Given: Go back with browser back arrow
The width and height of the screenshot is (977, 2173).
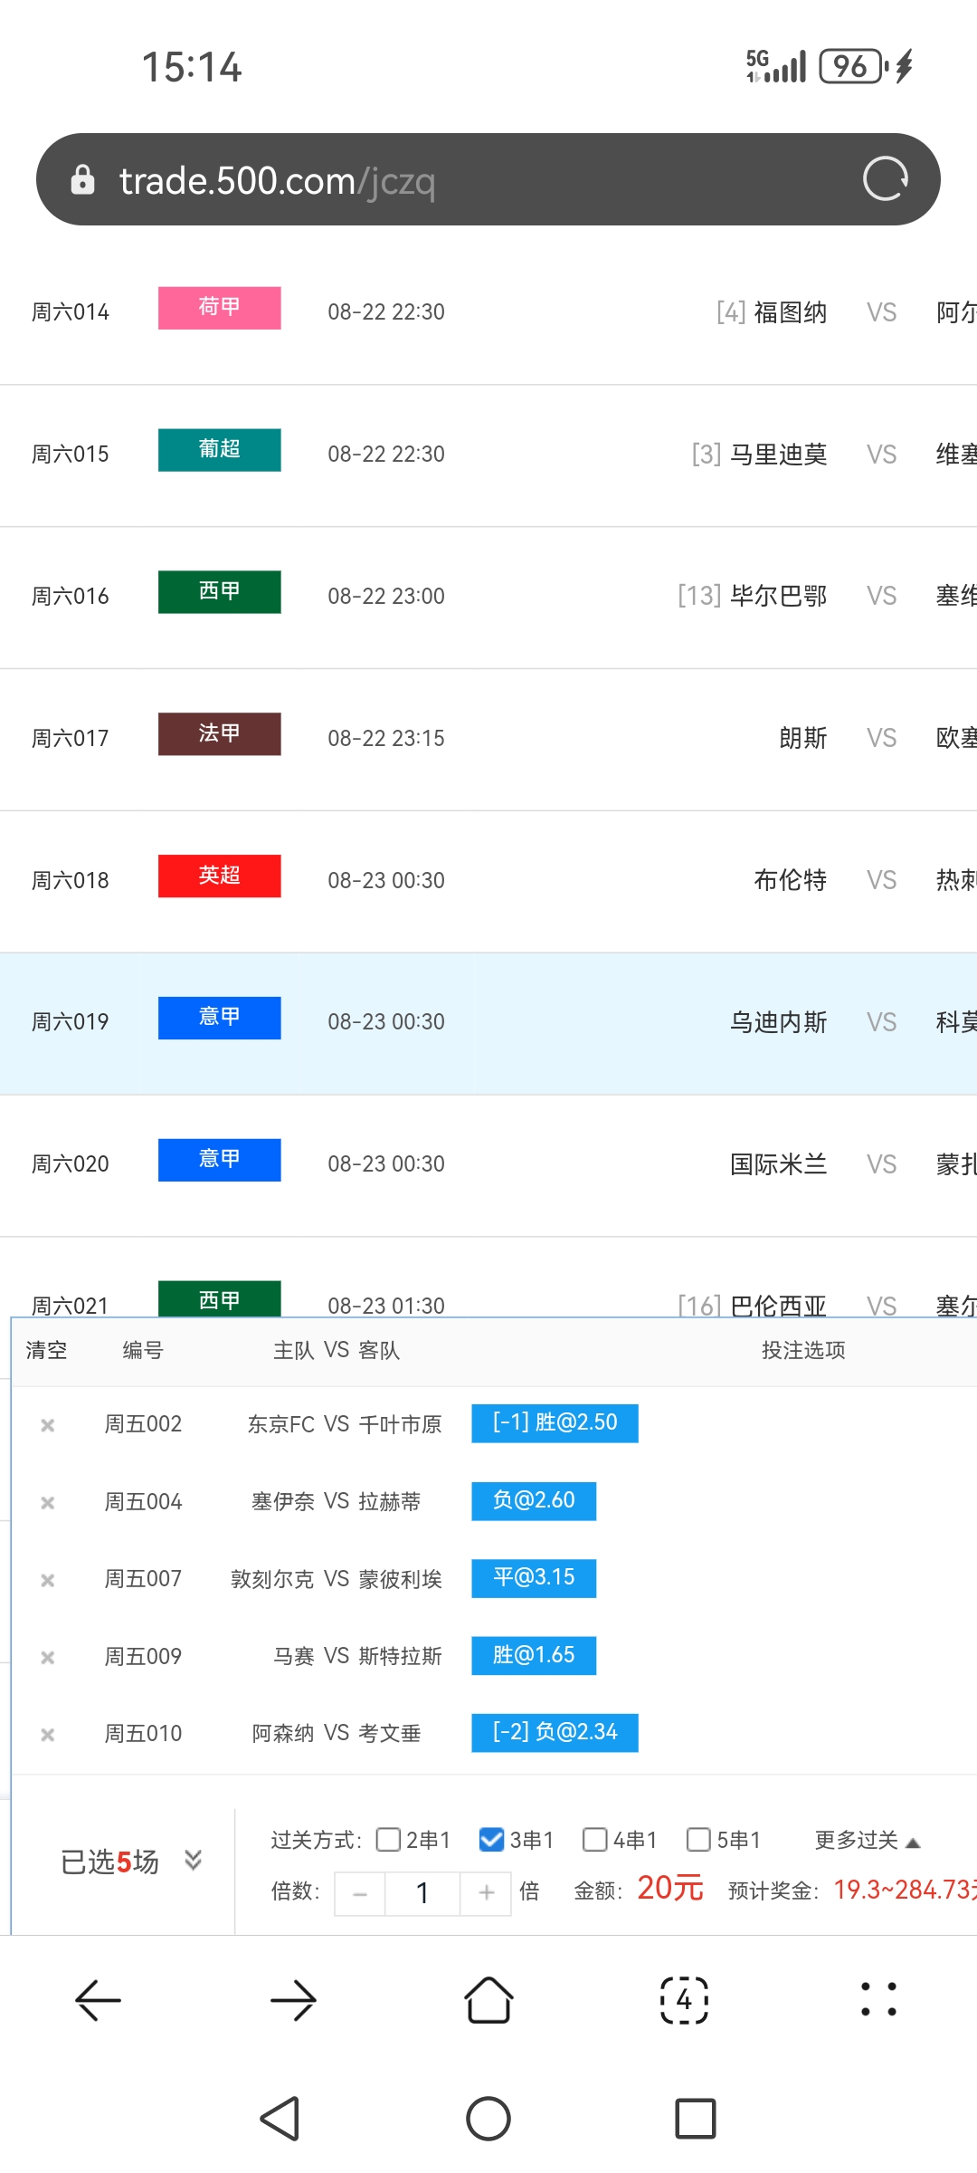Looking at the screenshot, I should [98, 2000].
